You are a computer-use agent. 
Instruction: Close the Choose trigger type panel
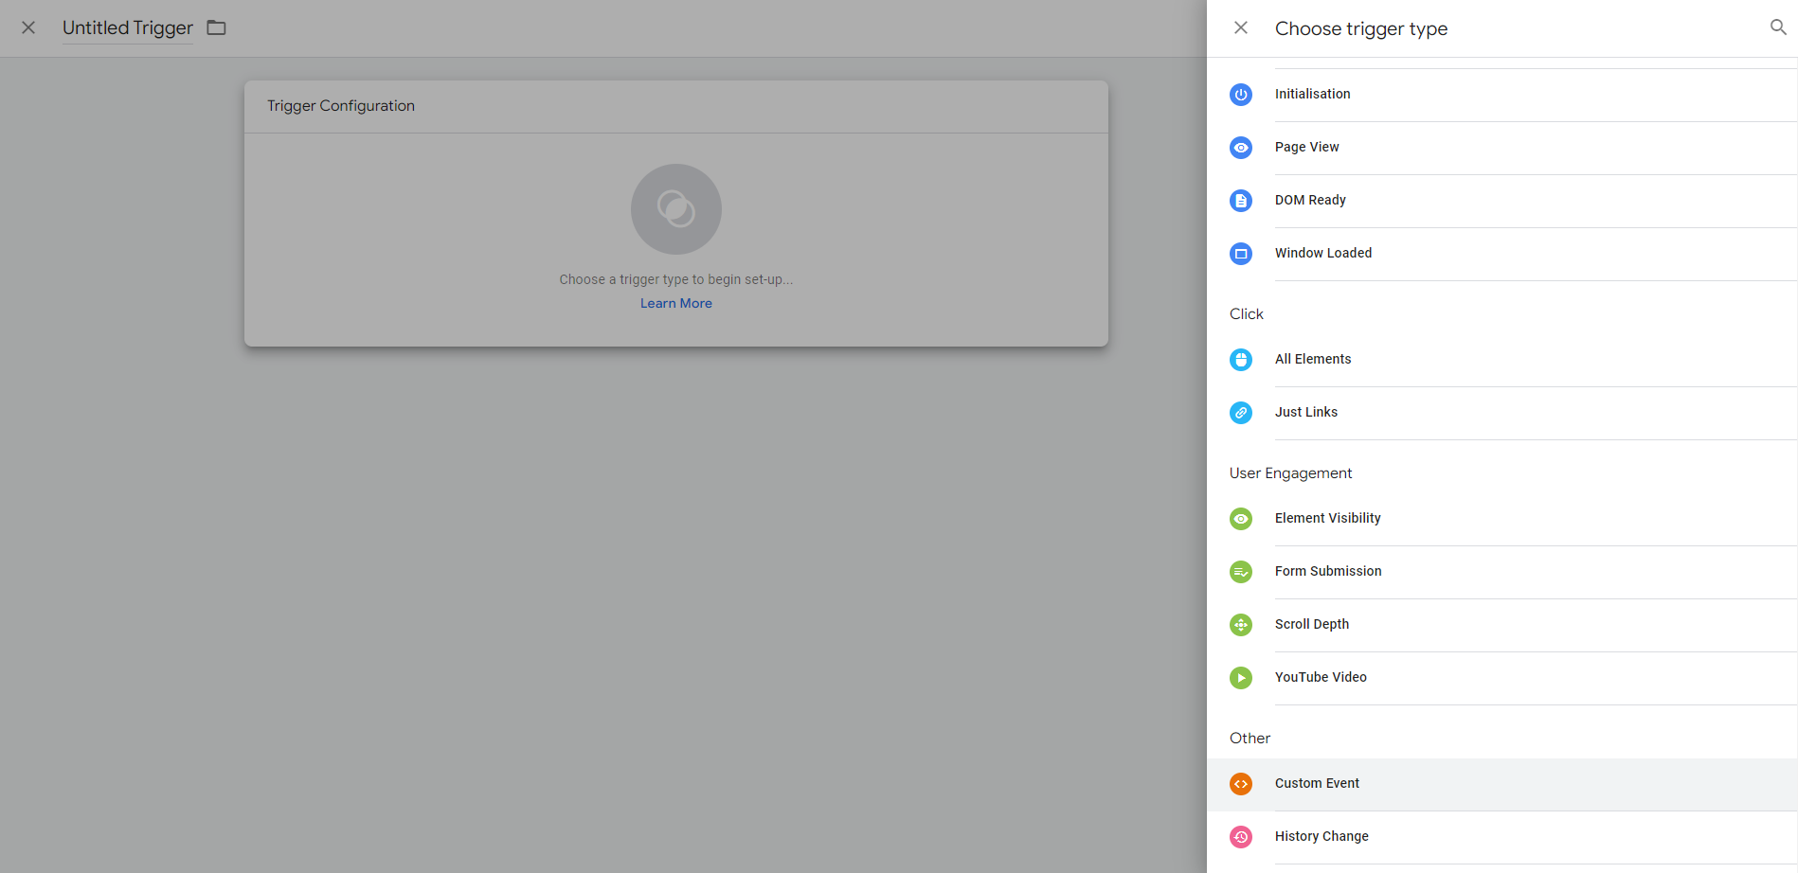[1241, 27]
